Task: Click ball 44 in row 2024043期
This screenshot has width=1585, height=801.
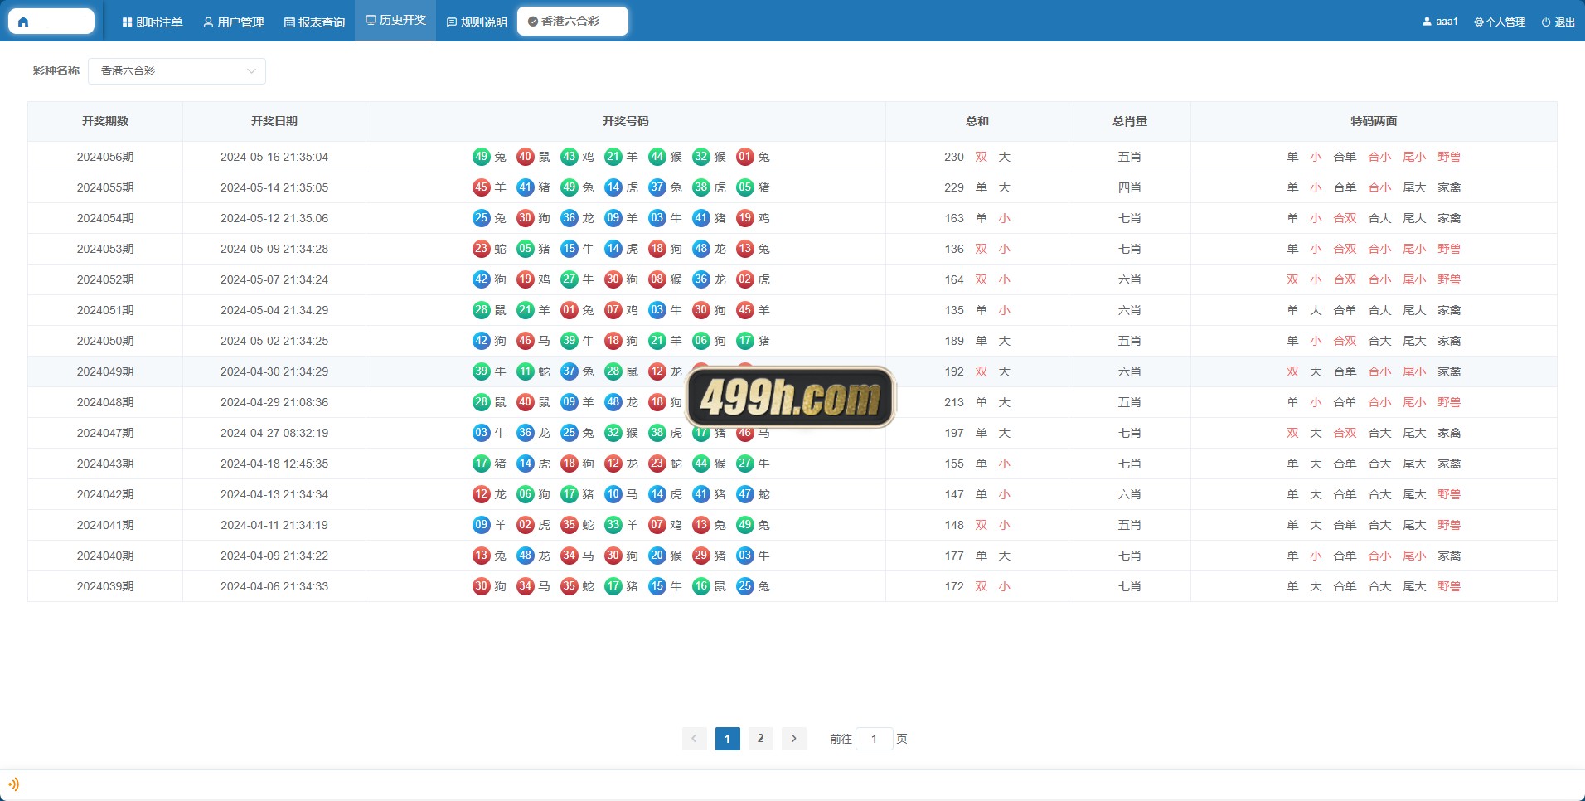Action: 701,463
